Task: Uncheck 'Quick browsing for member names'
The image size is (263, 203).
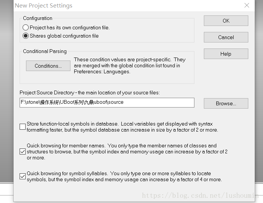Action: [23, 151]
